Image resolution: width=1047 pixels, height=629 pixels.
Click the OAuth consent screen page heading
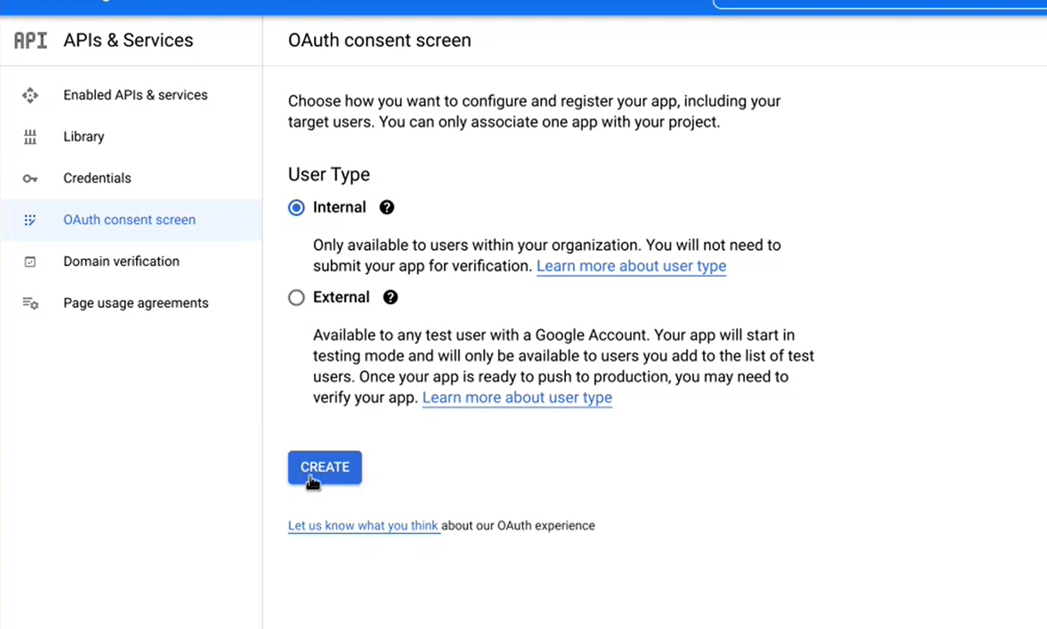[x=380, y=40]
